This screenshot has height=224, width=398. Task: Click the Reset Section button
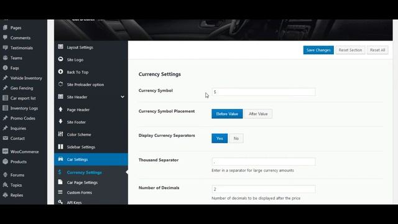point(350,50)
